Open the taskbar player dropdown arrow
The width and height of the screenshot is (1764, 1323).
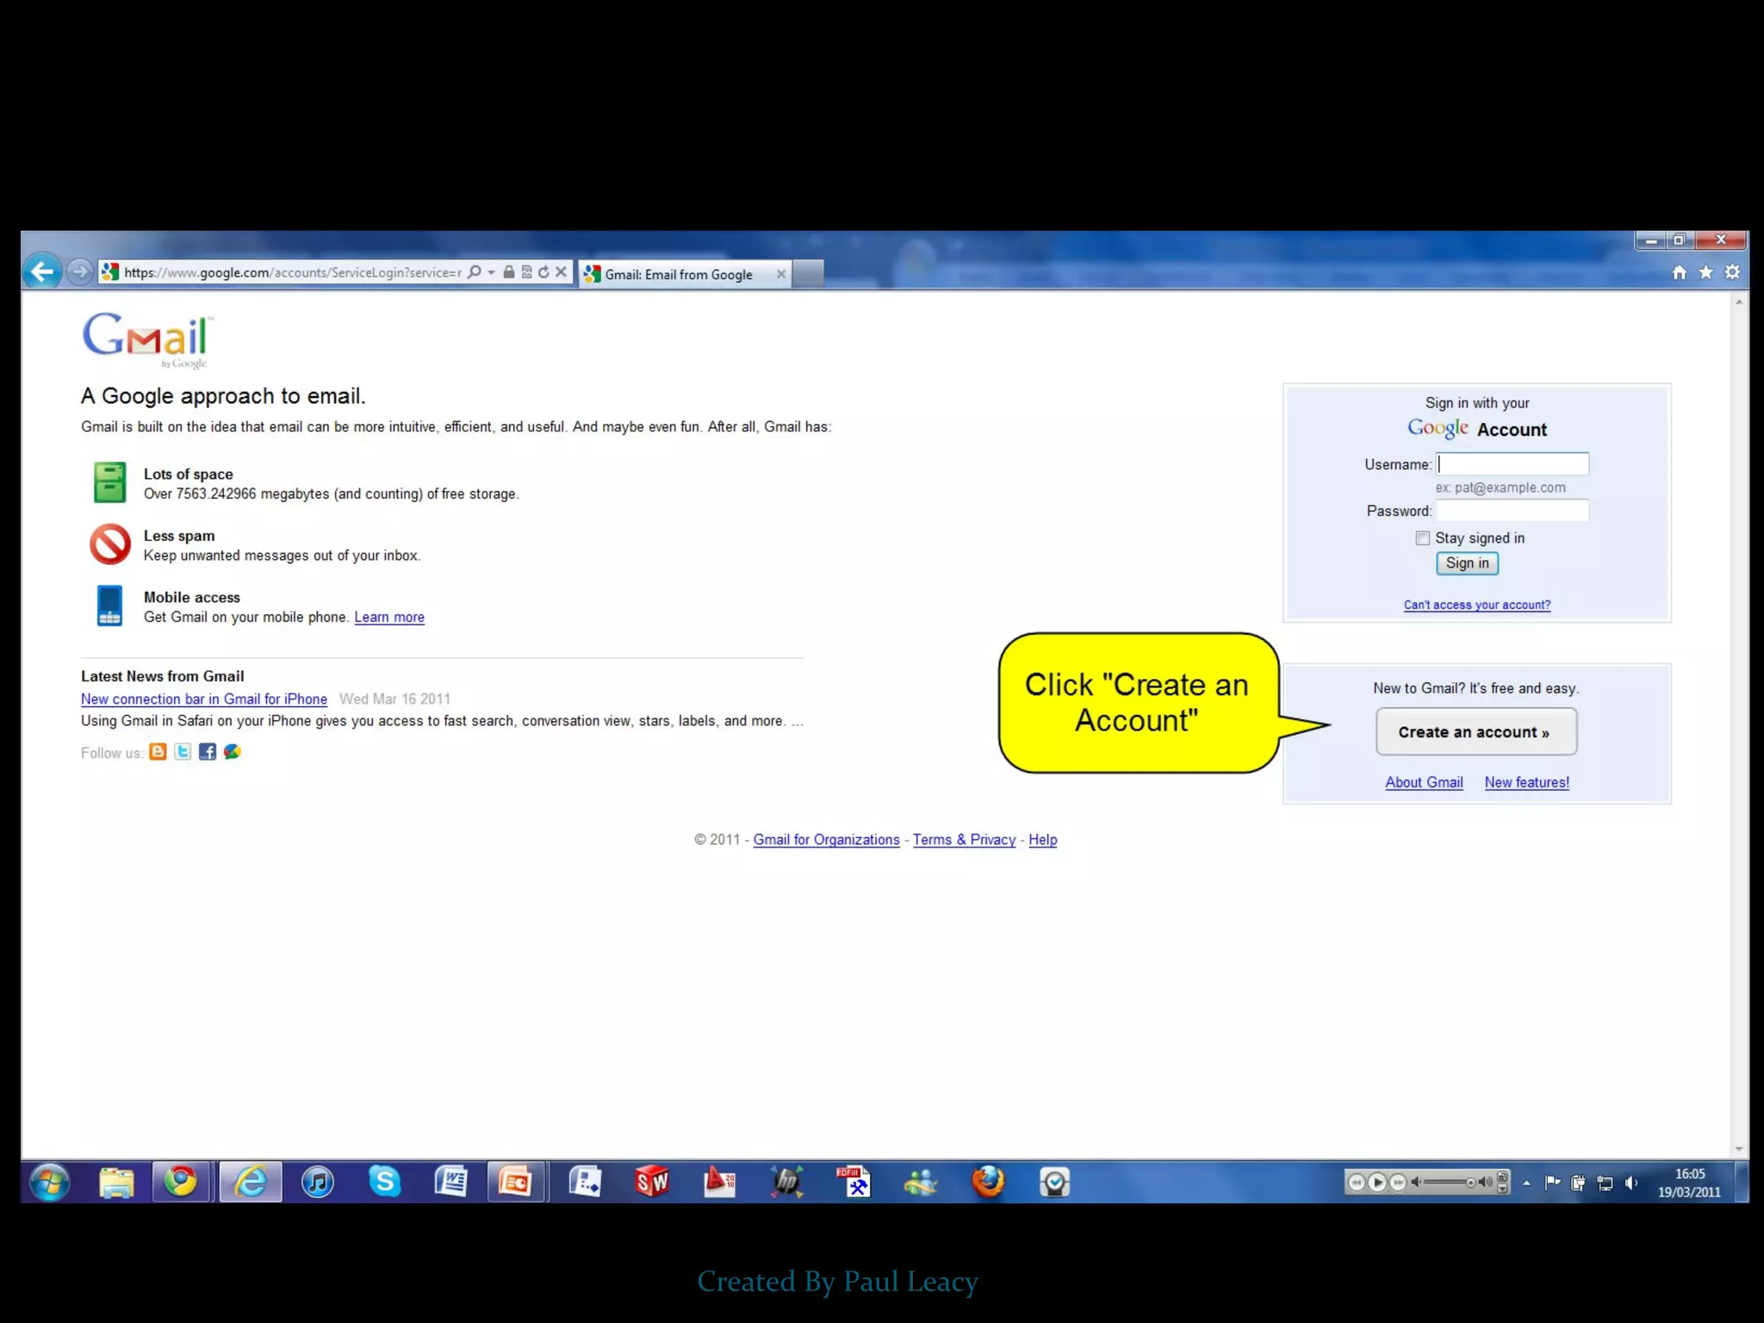[x=1503, y=1189]
